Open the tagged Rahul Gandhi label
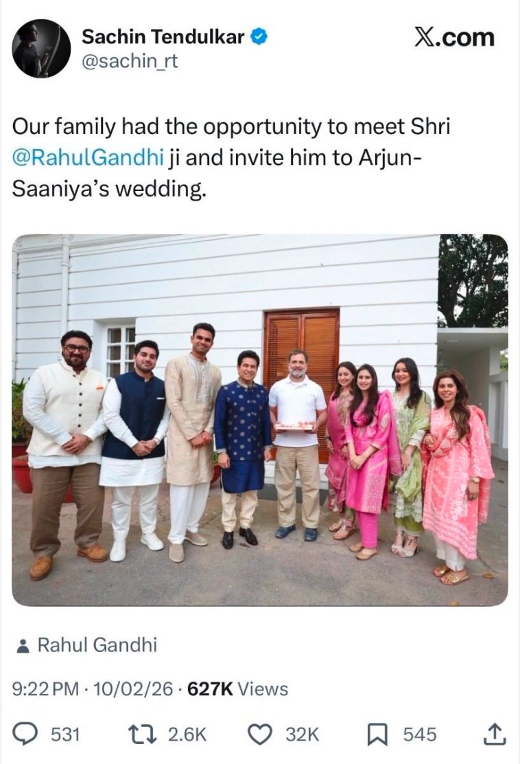This screenshot has width=520, height=764. point(97,644)
